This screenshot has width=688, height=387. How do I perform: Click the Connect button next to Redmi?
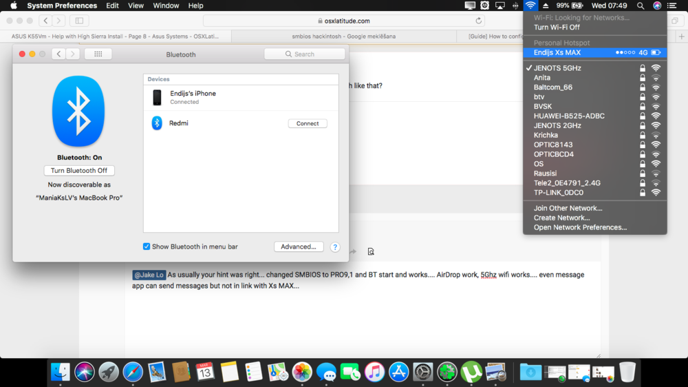308,123
